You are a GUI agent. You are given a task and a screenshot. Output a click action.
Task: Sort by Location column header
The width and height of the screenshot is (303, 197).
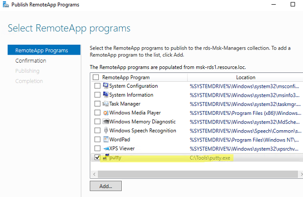tap(246, 77)
